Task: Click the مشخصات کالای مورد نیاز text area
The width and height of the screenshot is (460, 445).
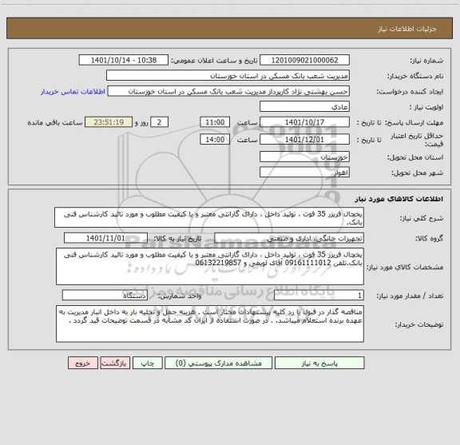Action: (210, 267)
